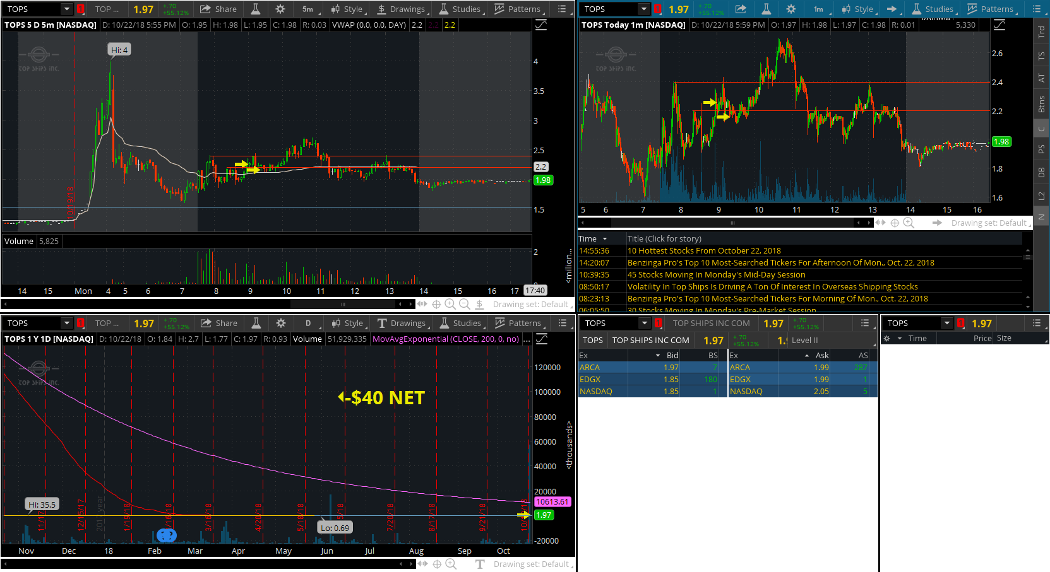Click the chart scale icon on the daily chart header
Image resolution: width=1050 pixels, height=572 pixels.
542,339
